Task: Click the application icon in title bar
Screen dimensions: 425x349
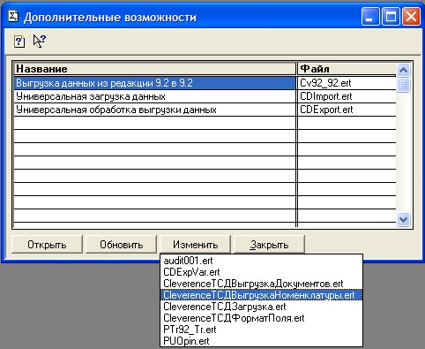Action: pos(12,16)
